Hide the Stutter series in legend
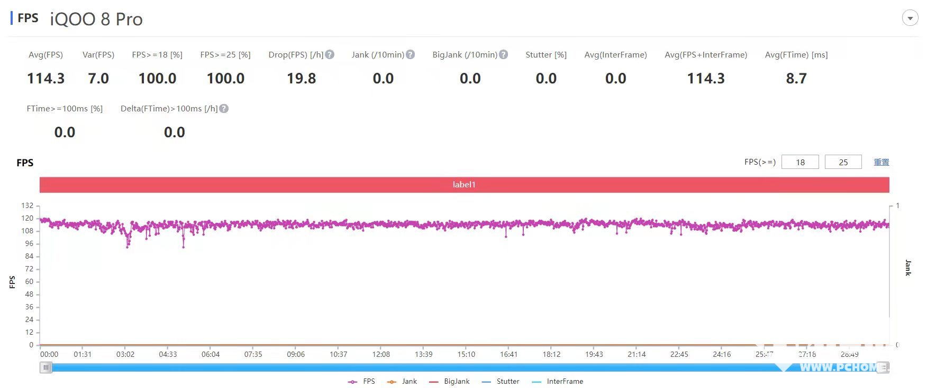The height and width of the screenshot is (388, 927). [x=501, y=381]
